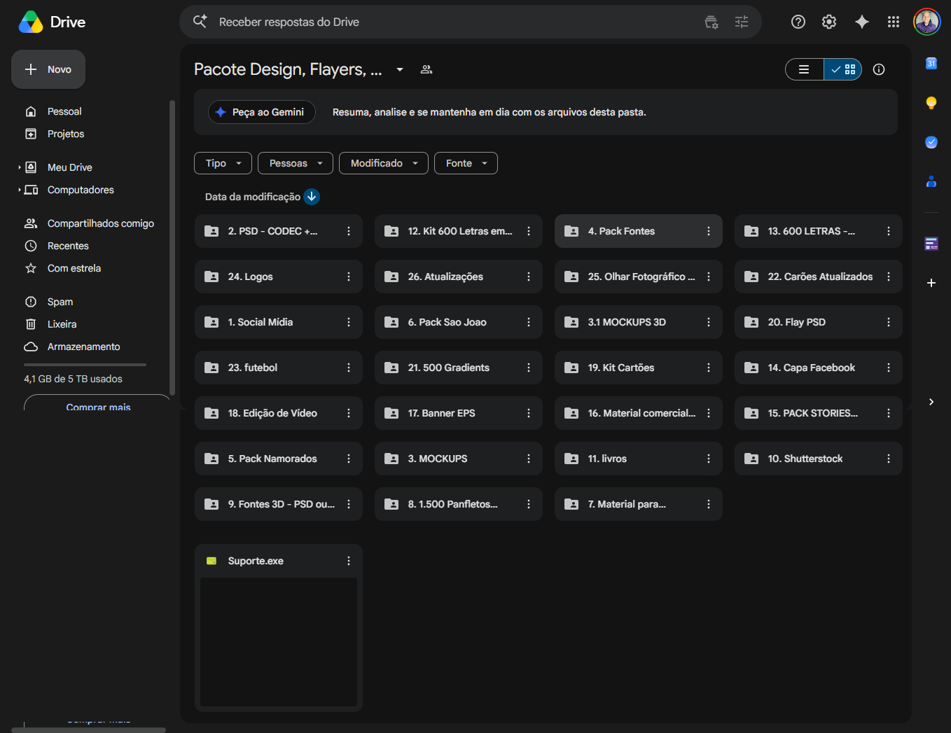Open the Fonte filter dropdown
This screenshot has height=733, width=951.
[466, 163]
